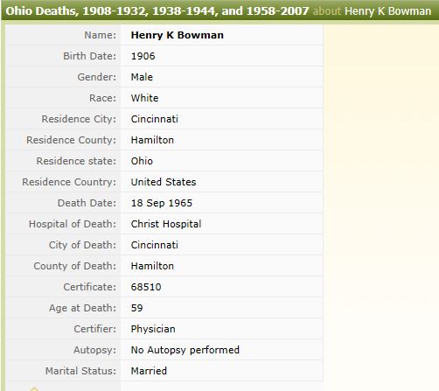The height and width of the screenshot is (391, 439).
Task: Click the White race value
Action: (x=144, y=98)
